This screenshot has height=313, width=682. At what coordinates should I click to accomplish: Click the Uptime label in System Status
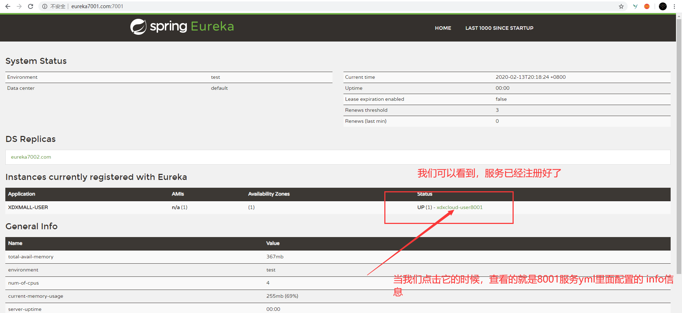click(x=354, y=88)
